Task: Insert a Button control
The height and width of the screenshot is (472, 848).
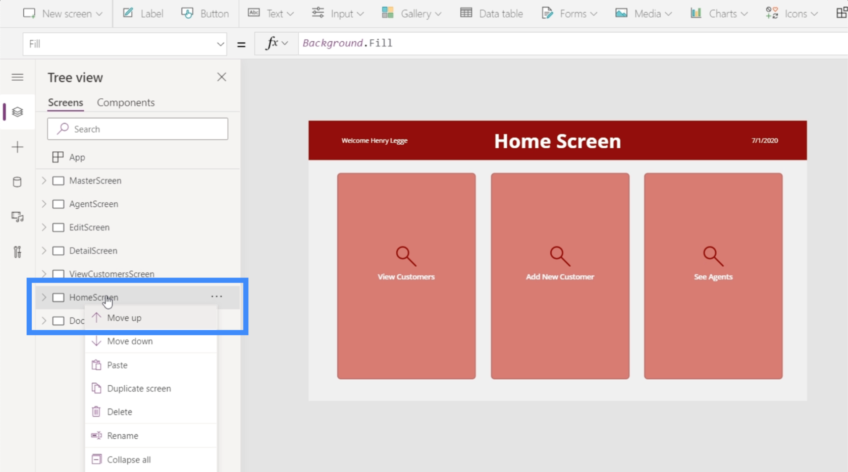Action: click(205, 14)
